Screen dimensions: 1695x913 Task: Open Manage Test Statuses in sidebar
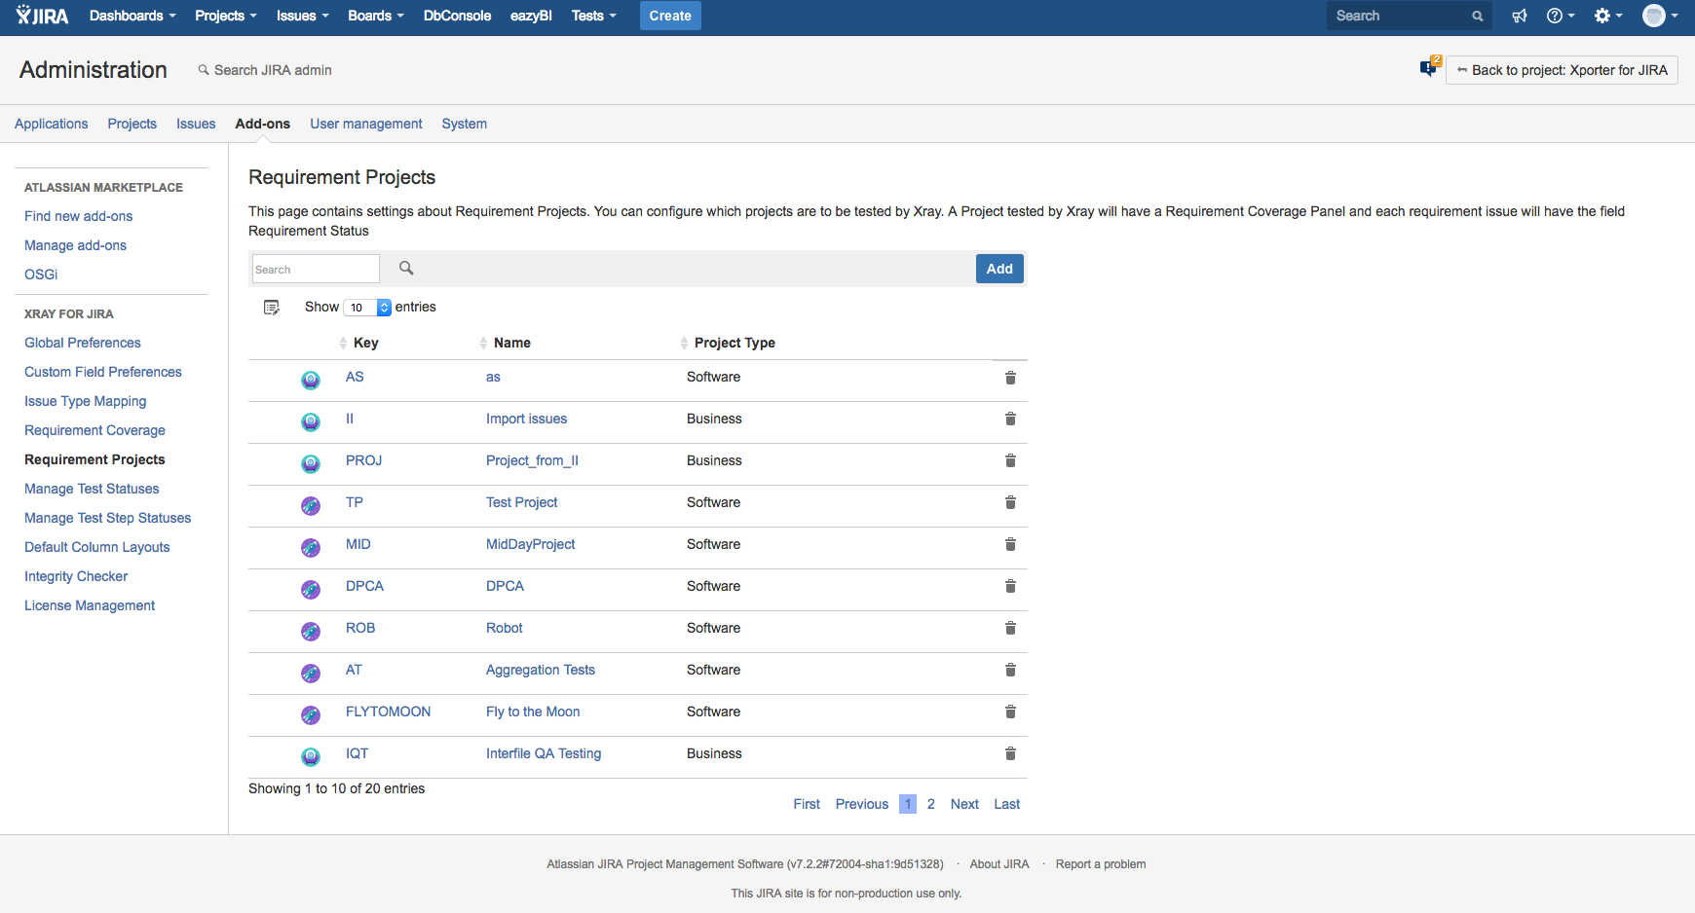click(92, 489)
